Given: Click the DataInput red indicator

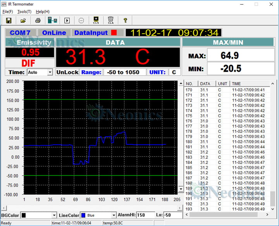Looking at the screenshot, I should (114, 33).
